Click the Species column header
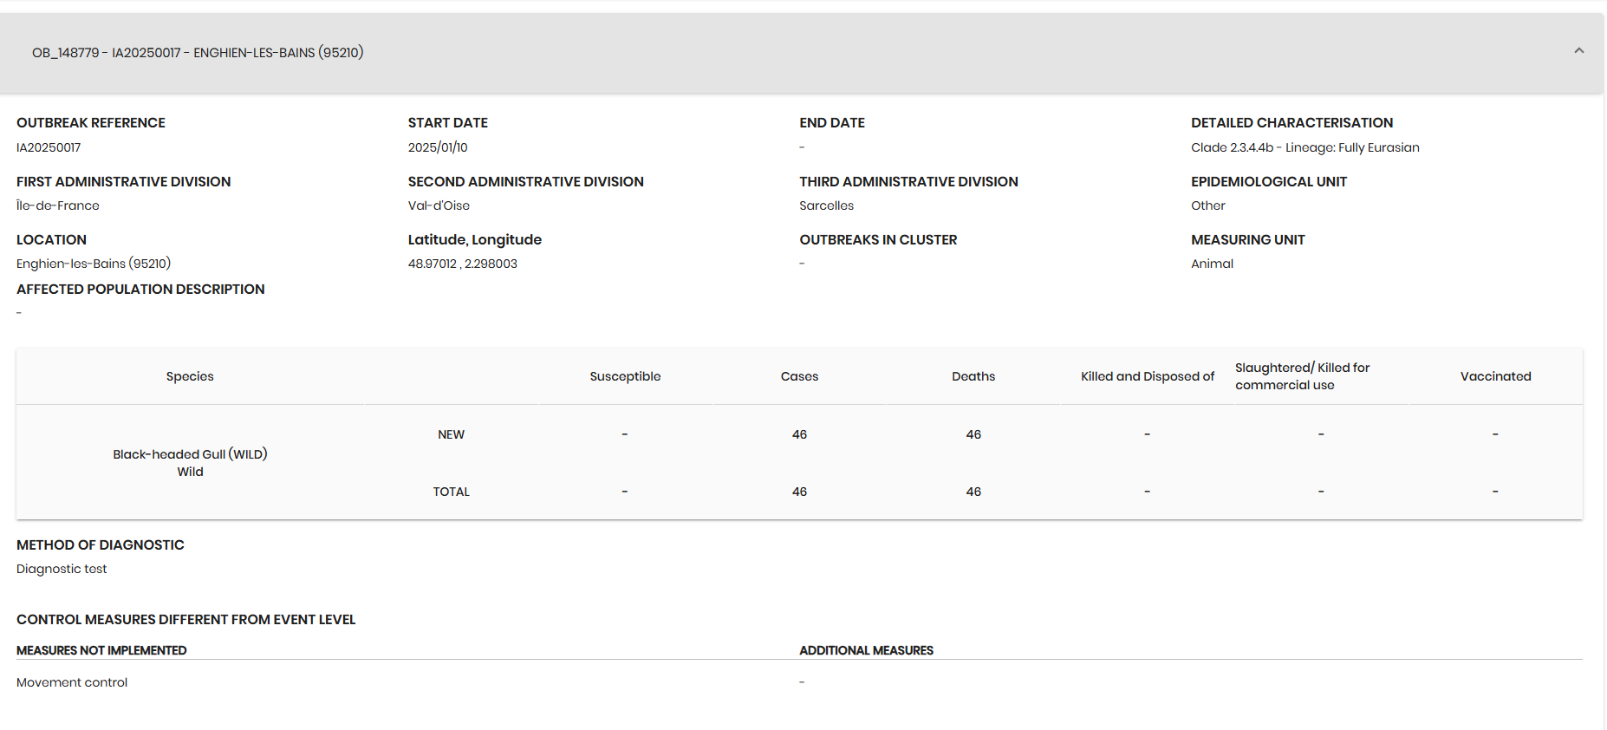The height and width of the screenshot is (730, 1607). tap(190, 376)
